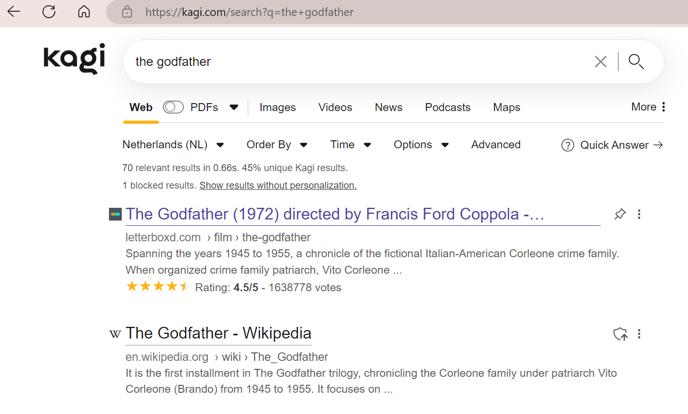Open the Order By dropdown

pyautogui.click(x=277, y=145)
